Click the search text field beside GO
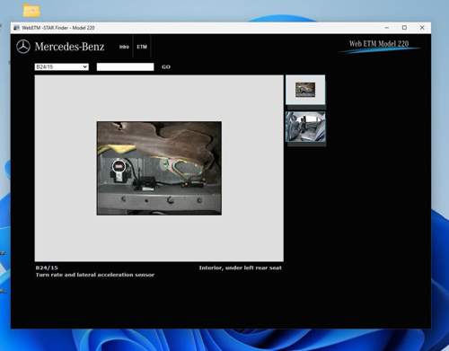 (125, 66)
